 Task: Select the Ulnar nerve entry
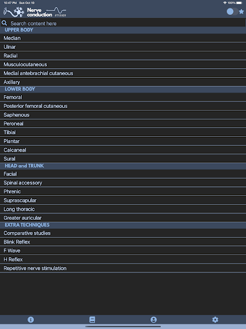click(x=123, y=47)
